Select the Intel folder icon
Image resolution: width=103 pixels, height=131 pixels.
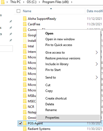coord(25,46)
